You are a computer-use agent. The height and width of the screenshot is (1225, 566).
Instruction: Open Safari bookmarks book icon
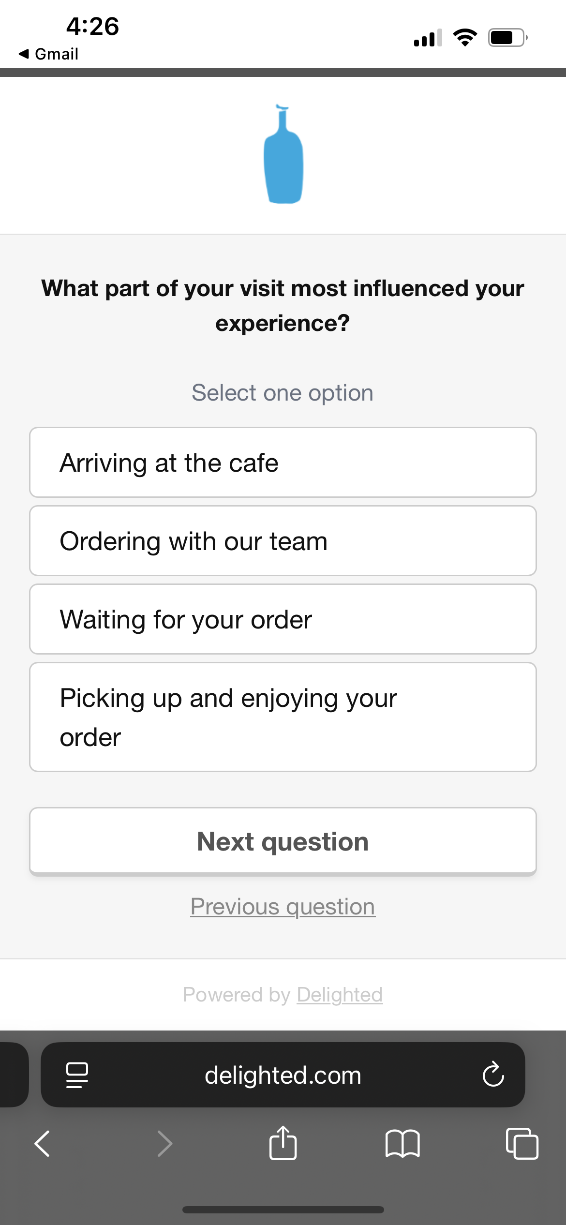402,1144
